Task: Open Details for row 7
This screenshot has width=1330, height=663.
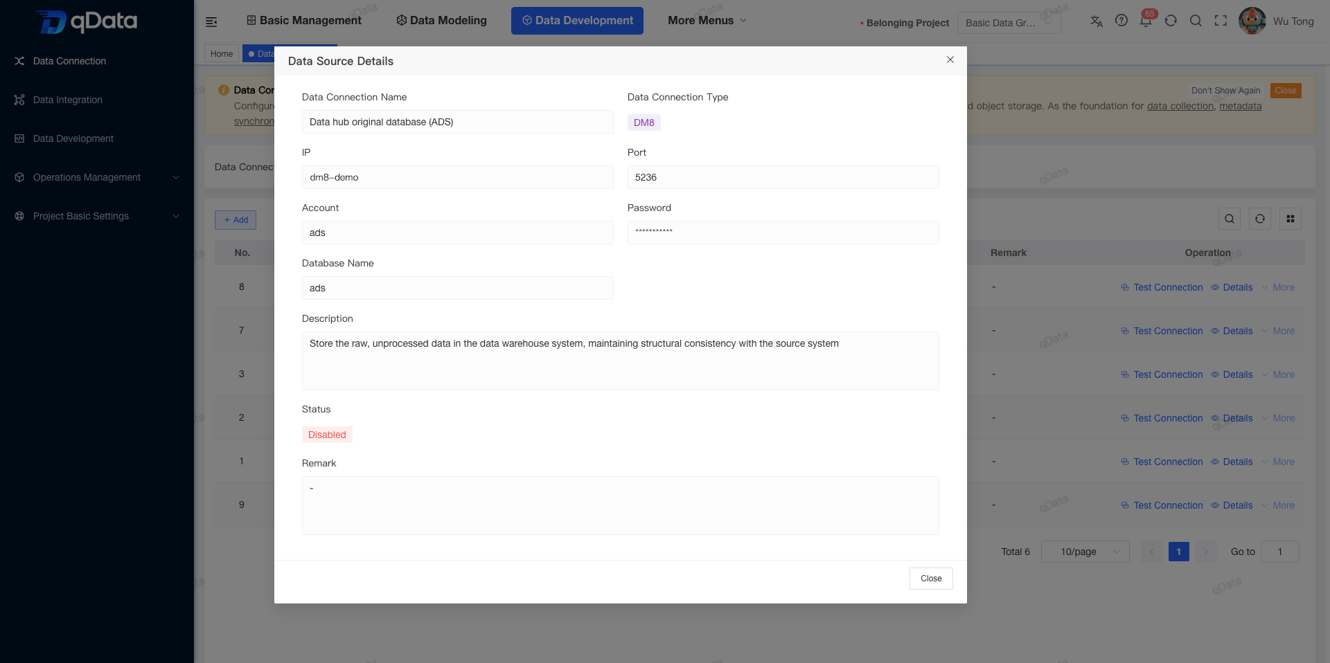Action: pyautogui.click(x=1232, y=331)
